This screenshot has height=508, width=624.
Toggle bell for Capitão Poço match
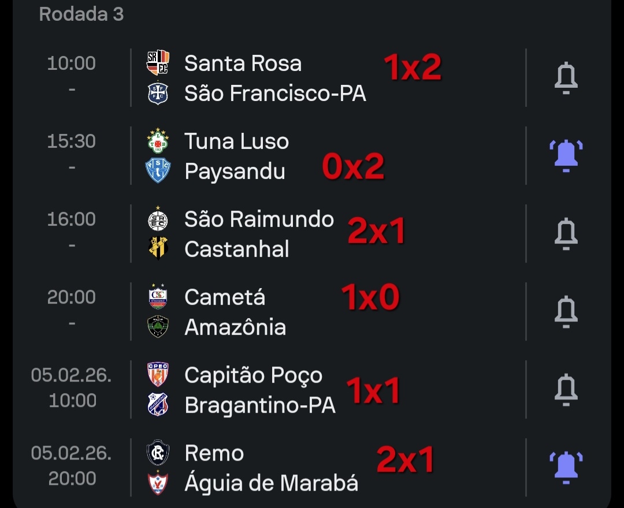[566, 390]
